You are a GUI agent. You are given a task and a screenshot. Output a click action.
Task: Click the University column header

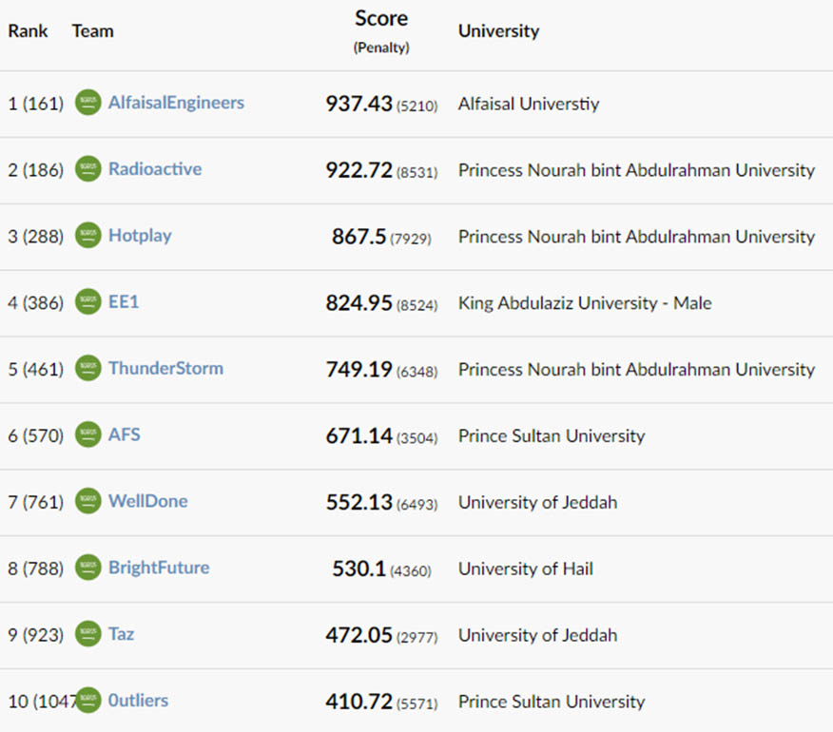tap(499, 31)
